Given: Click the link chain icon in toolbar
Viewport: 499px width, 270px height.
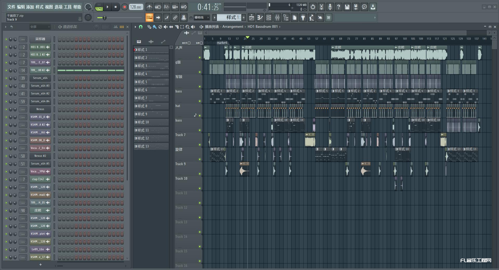Looking at the screenshot, I should point(175,18).
